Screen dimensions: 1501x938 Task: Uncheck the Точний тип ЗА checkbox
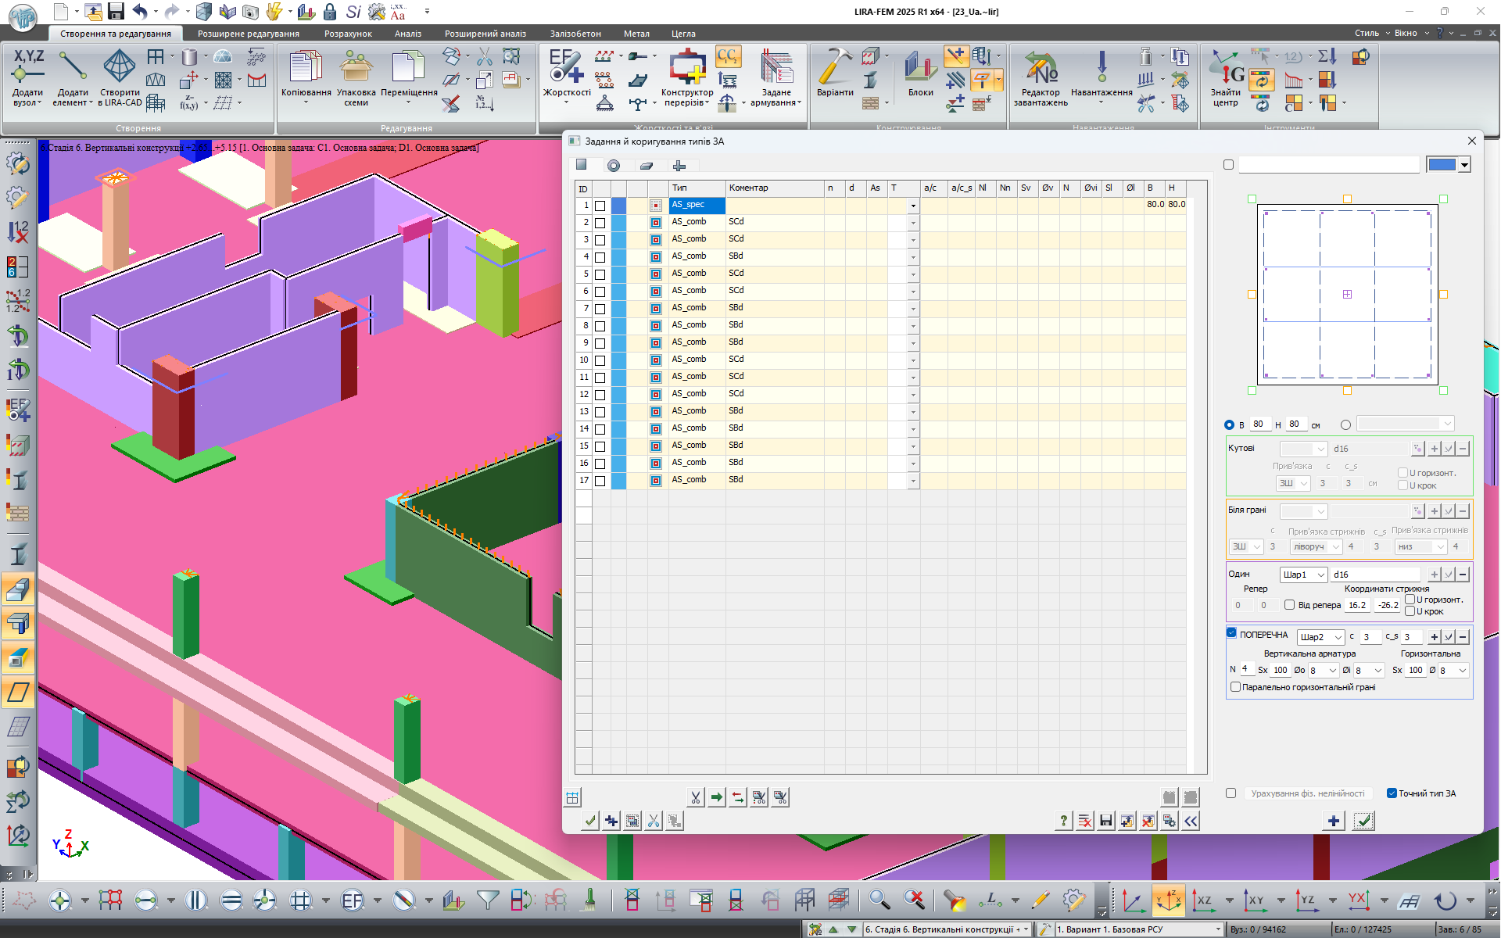pos(1392,793)
